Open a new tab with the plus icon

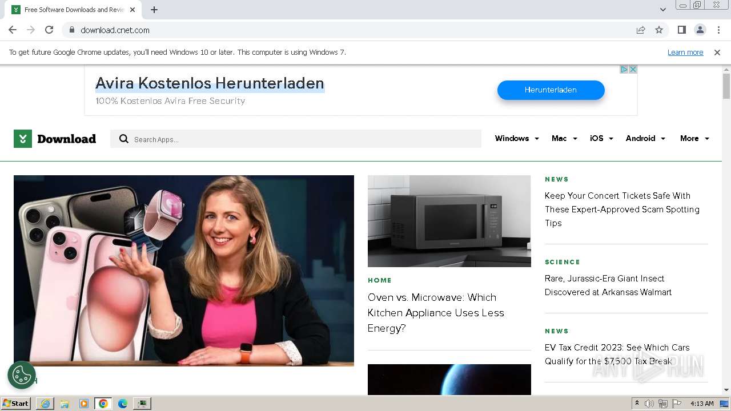[154, 10]
